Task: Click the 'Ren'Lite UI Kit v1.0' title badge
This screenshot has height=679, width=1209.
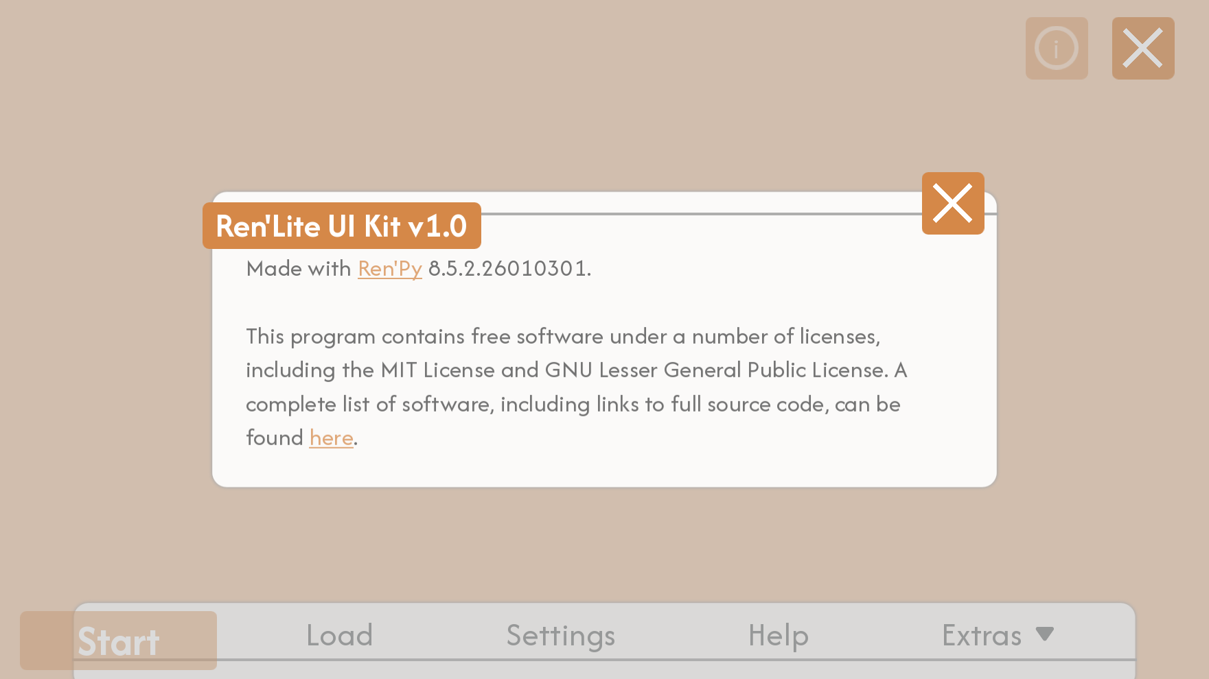Action: 341,226
